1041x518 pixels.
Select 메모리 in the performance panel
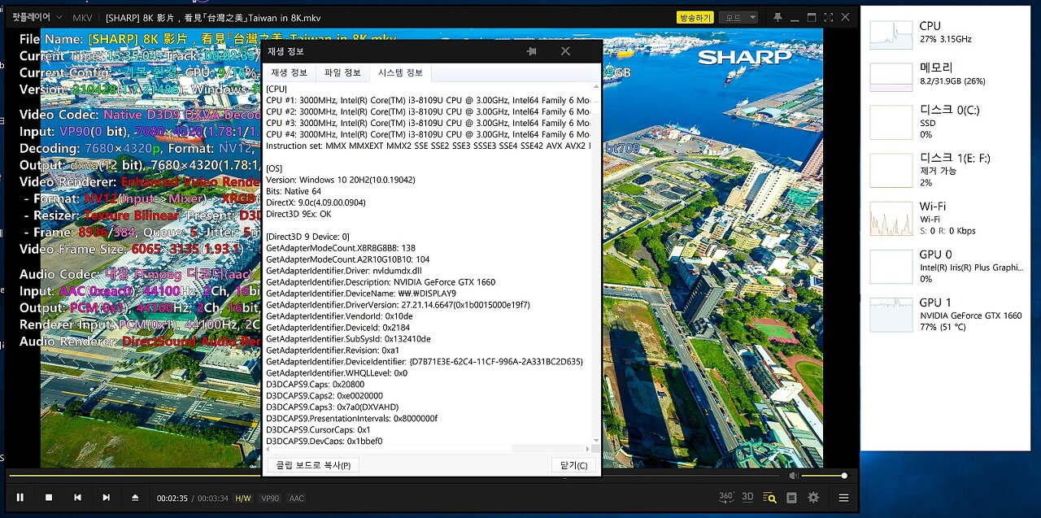(945, 75)
